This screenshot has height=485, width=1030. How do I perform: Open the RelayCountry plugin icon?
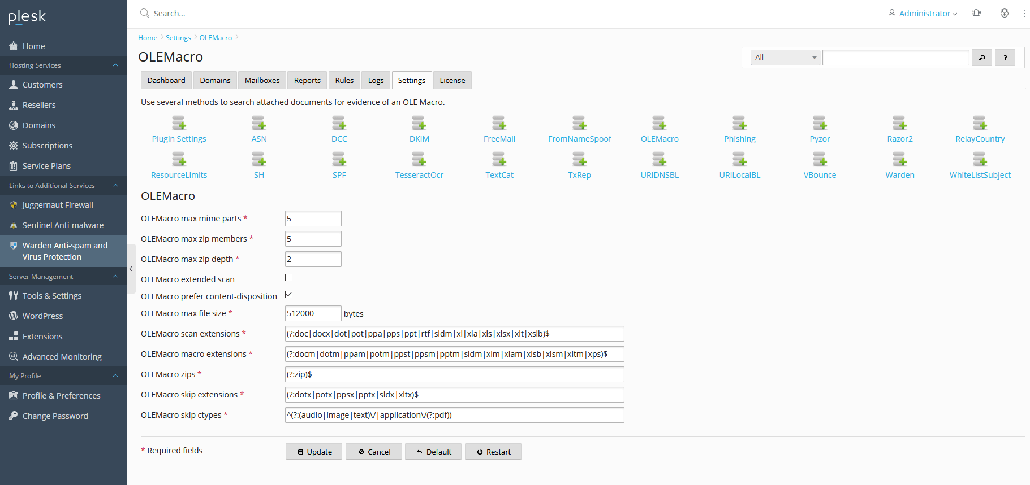click(980, 123)
